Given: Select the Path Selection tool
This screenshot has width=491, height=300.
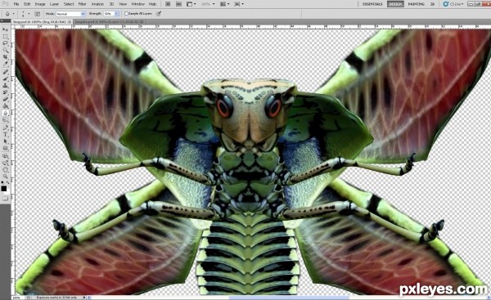Looking at the screenshot, I should (6, 141).
